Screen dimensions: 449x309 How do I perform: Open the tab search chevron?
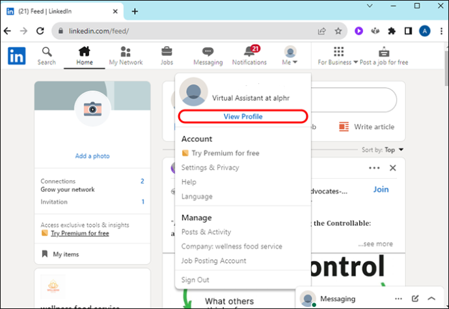point(370,6)
